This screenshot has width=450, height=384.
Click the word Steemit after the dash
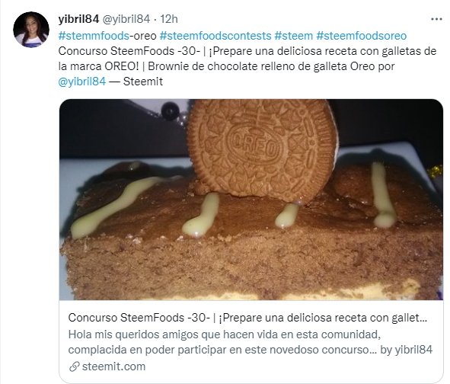coord(143,82)
